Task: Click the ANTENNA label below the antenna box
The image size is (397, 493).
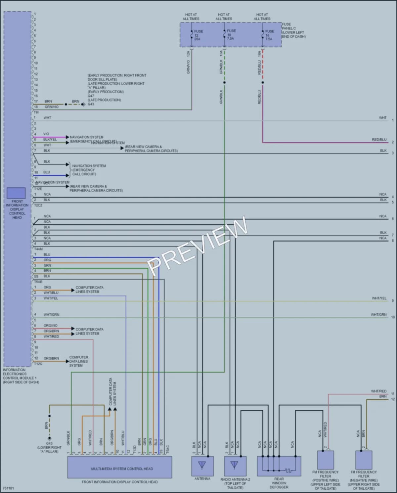Action: click(x=202, y=479)
